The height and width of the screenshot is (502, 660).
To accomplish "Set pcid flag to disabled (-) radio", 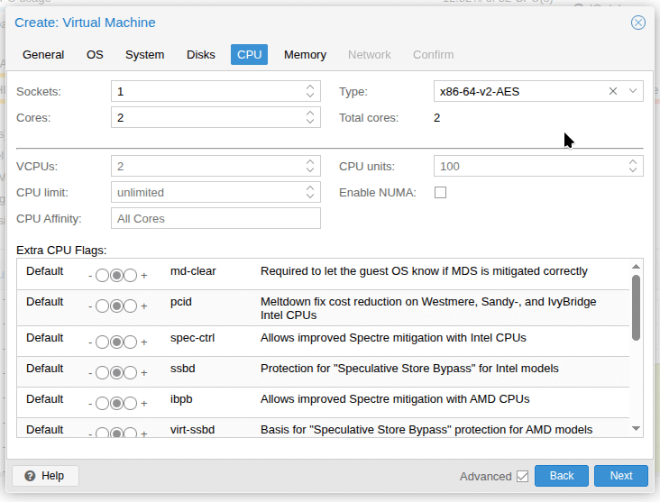I will tap(102, 306).
